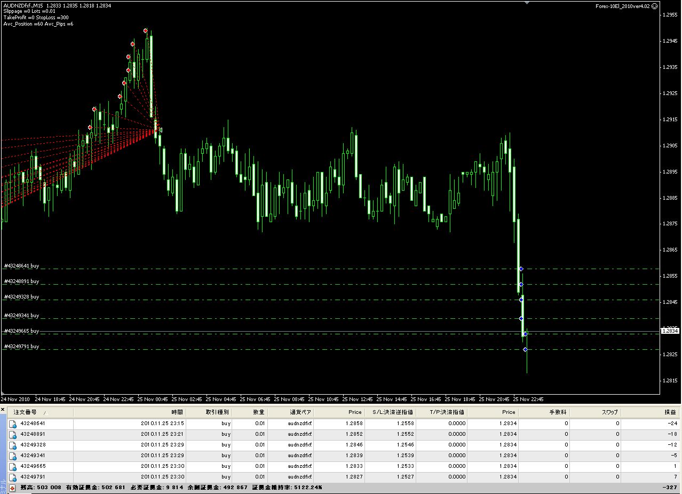Viewport: 682px width, 494px height.
Task: Select order number 43248891 in the table
Action: [33, 434]
